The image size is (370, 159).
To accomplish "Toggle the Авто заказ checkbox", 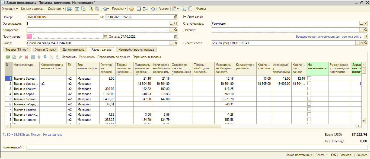I will [186, 17].
